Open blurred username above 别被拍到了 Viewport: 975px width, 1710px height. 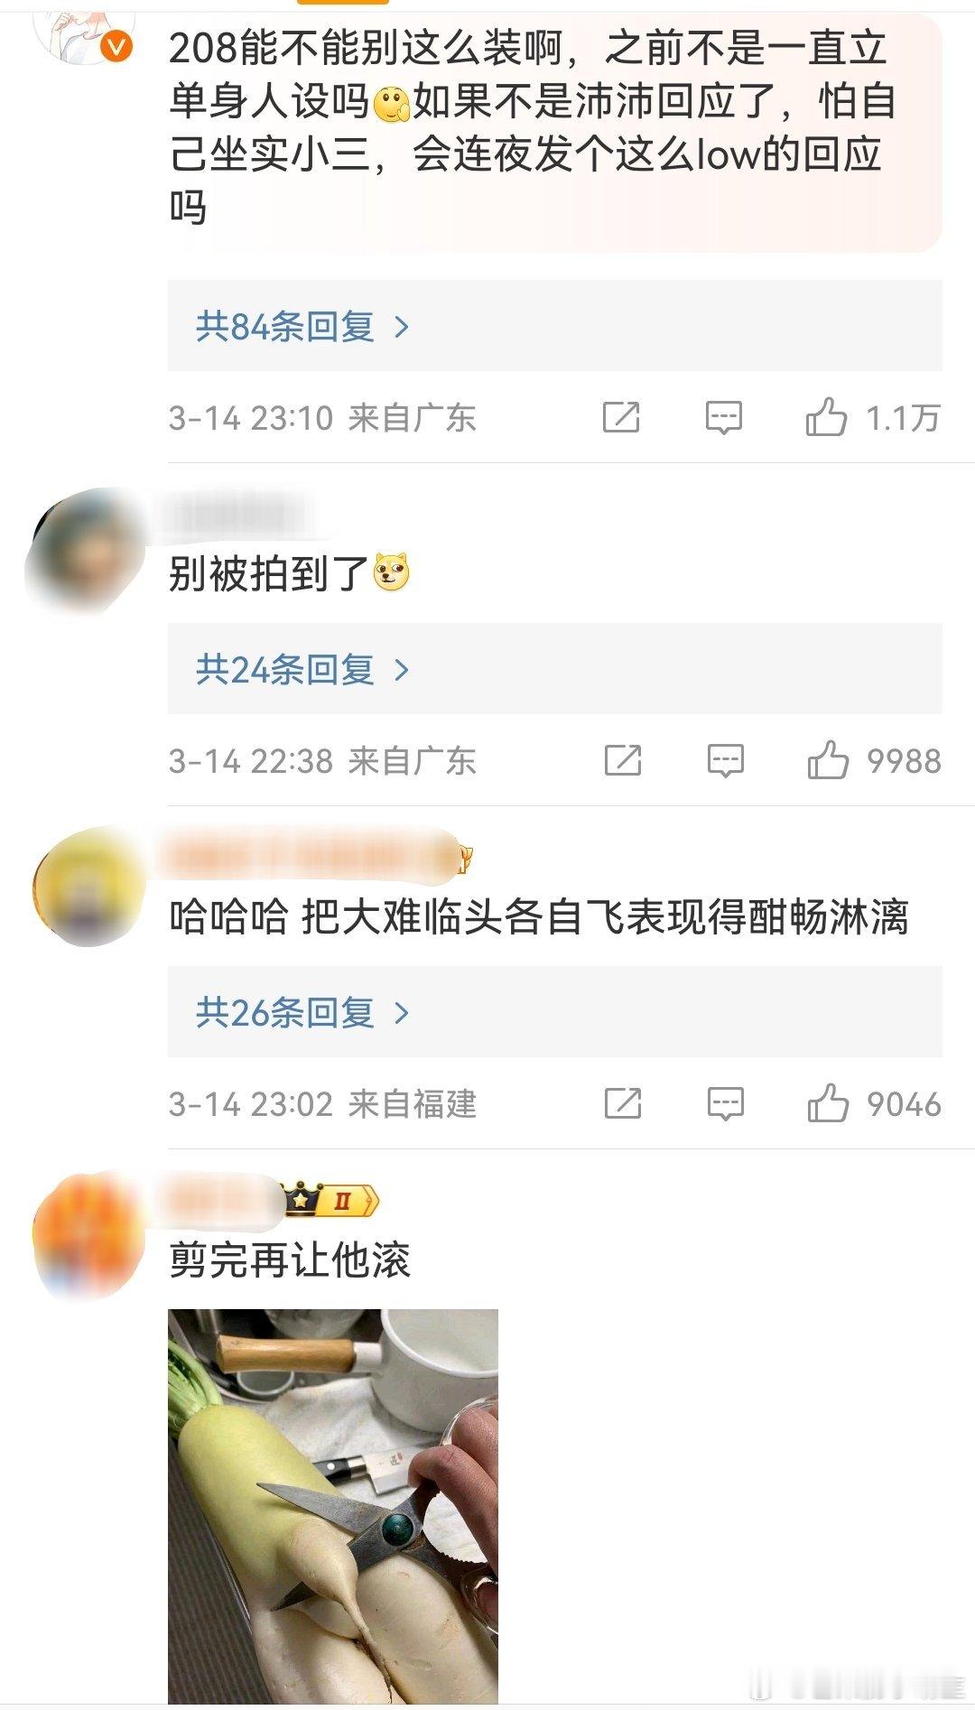tap(242, 516)
